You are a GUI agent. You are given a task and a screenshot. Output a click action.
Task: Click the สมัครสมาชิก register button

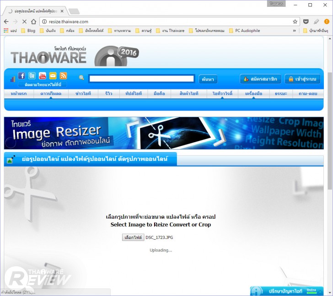[261, 79]
